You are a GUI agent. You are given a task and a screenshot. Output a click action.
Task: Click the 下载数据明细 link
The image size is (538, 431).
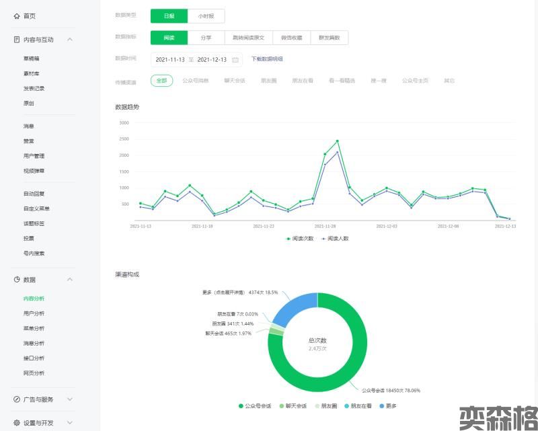pos(267,59)
